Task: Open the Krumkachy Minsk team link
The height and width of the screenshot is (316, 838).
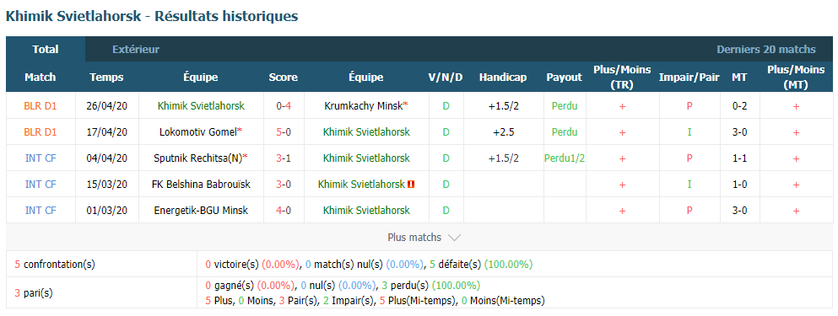Action: click(365, 105)
